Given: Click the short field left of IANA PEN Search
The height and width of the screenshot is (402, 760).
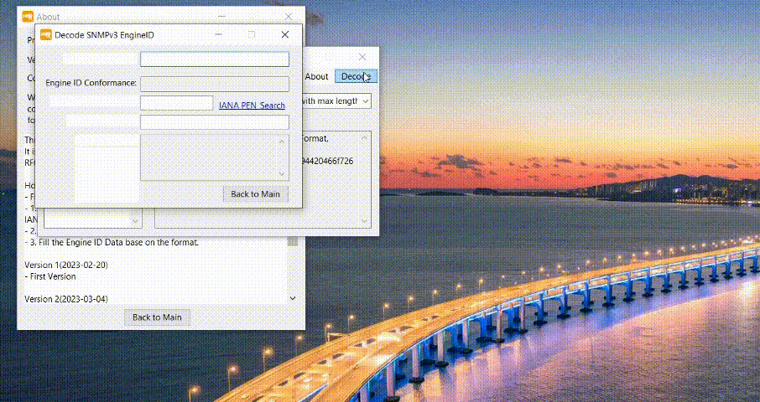Looking at the screenshot, I should [176, 103].
